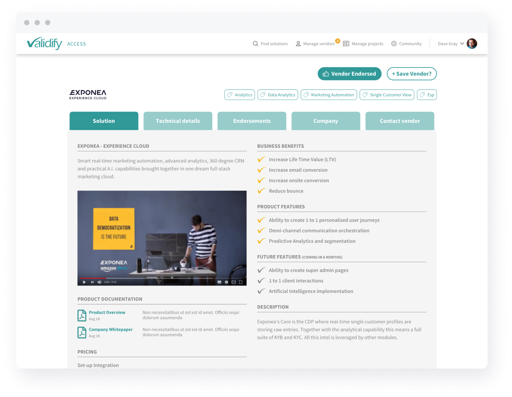The height and width of the screenshot is (397, 512).
Task: Click checkmark beside Increase onsite conversion
Action: click(261, 180)
